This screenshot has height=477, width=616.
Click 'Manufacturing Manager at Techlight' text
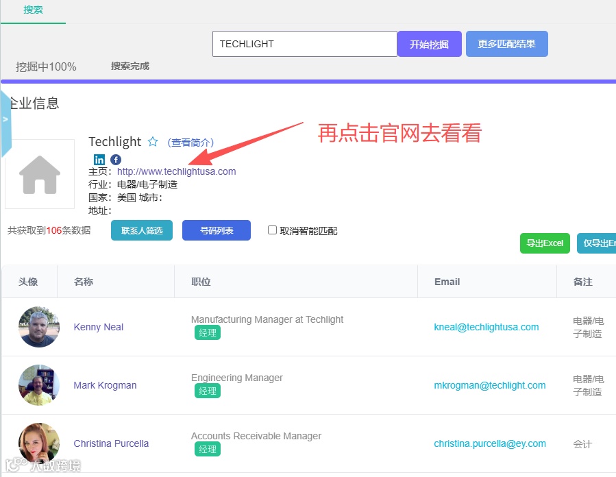[267, 319]
